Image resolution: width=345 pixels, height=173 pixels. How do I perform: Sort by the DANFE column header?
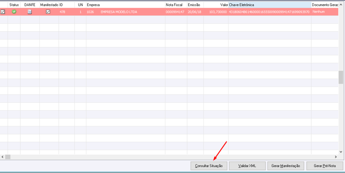tap(30, 5)
